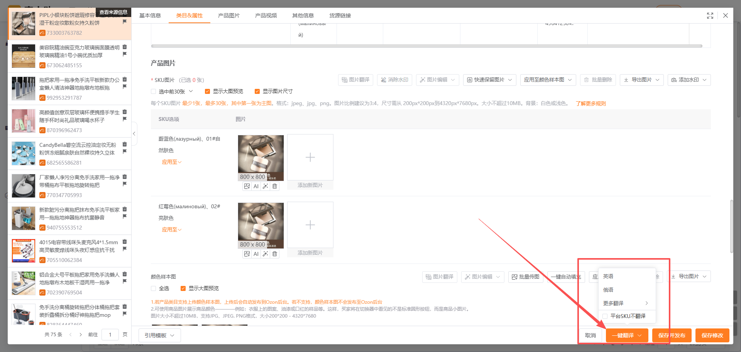Uncheck 显示图片尺寸 checkbox
741x352 pixels.
(x=257, y=92)
